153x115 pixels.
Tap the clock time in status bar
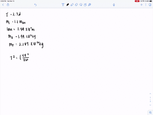tap(3, 1)
